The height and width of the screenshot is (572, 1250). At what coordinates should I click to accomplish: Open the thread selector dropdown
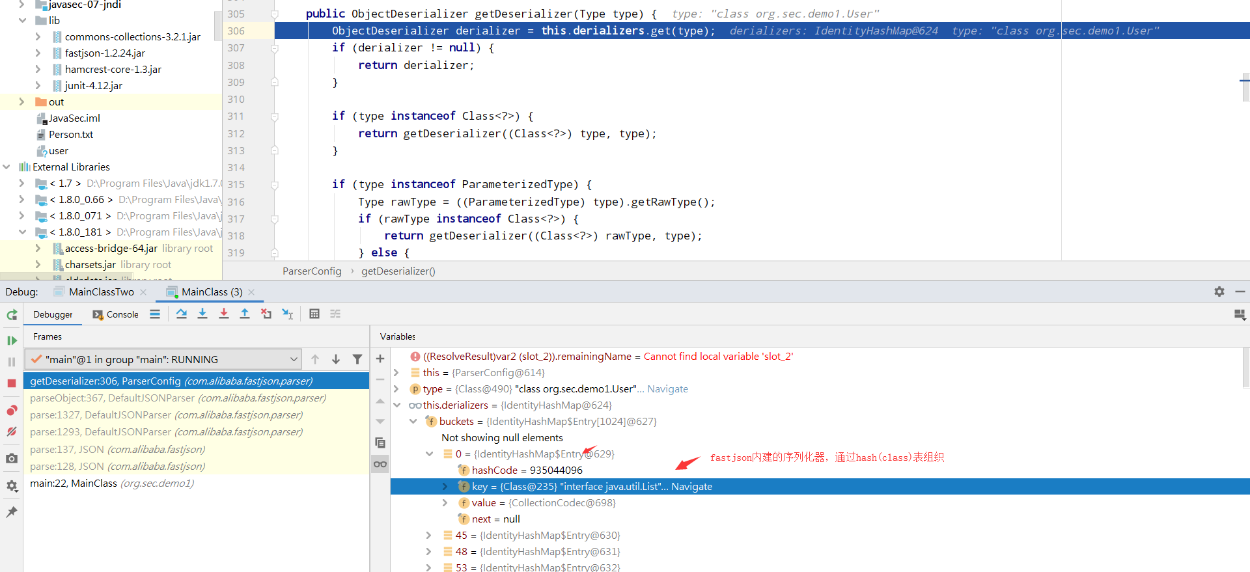[x=163, y=359]
